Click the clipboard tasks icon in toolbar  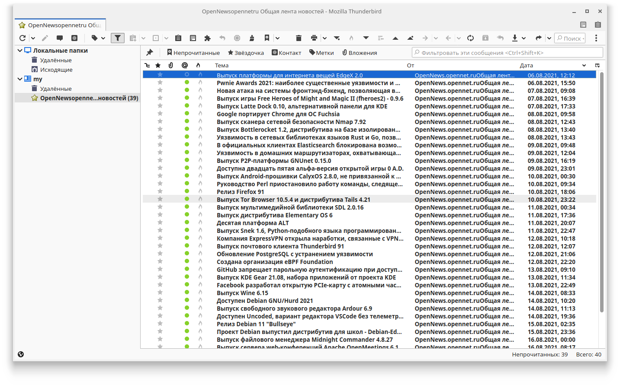[178, 38]
